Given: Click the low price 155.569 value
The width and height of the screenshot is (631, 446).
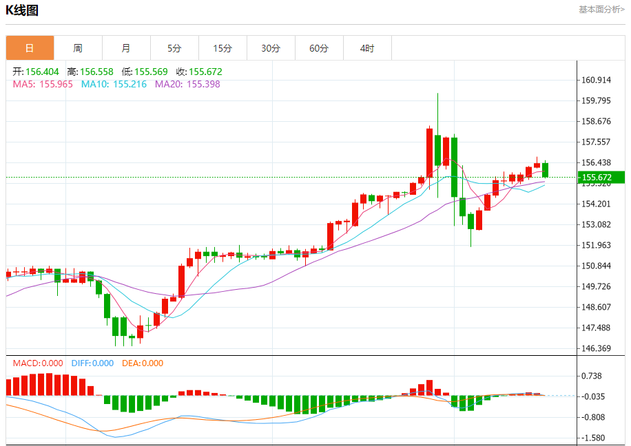Looking at the screenshot, I should pyautogui.click(x=151, y=72).
